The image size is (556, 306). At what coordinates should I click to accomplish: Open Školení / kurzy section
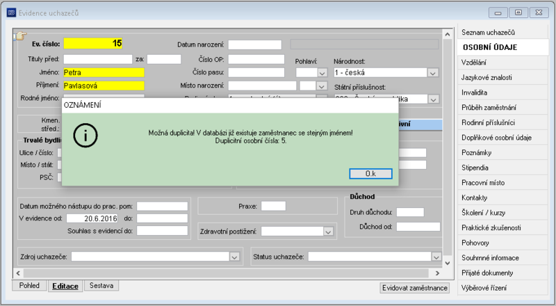point(502,213)
